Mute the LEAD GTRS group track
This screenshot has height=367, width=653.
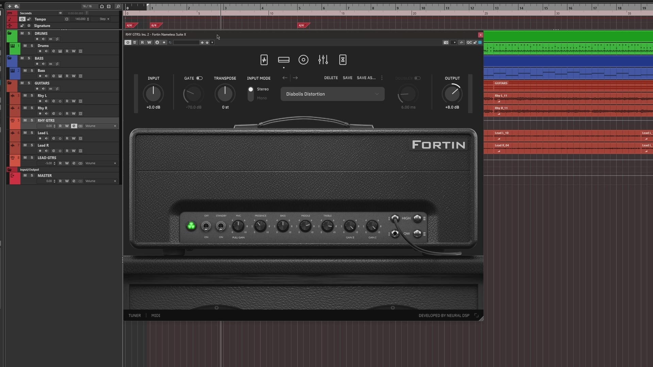pos(25,158)
